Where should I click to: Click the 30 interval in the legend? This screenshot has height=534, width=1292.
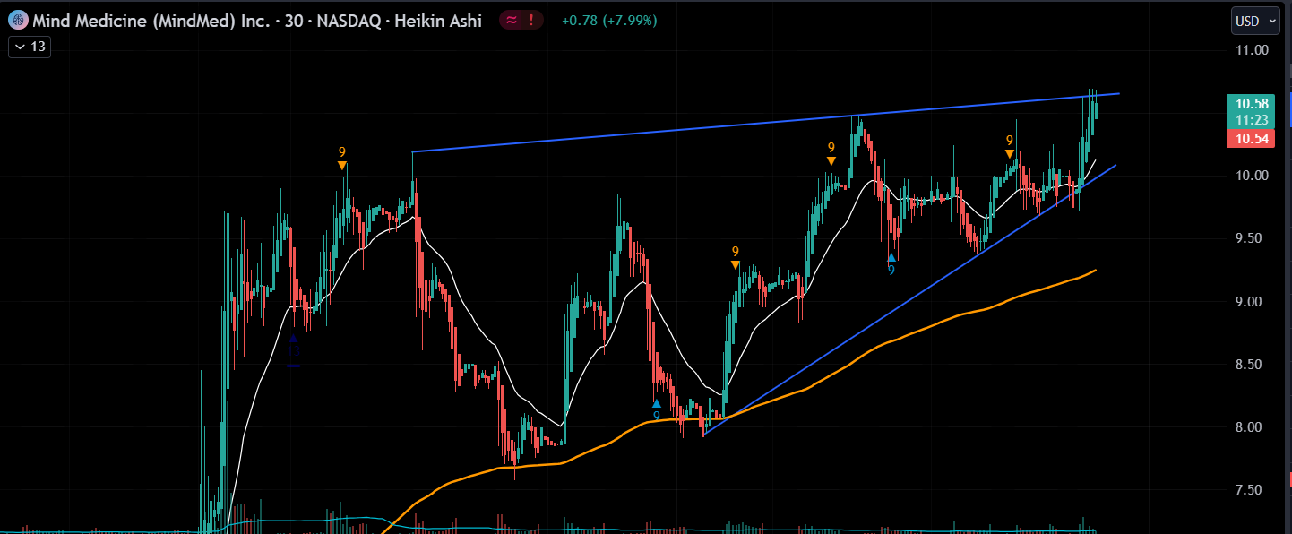tap(292, 20)
